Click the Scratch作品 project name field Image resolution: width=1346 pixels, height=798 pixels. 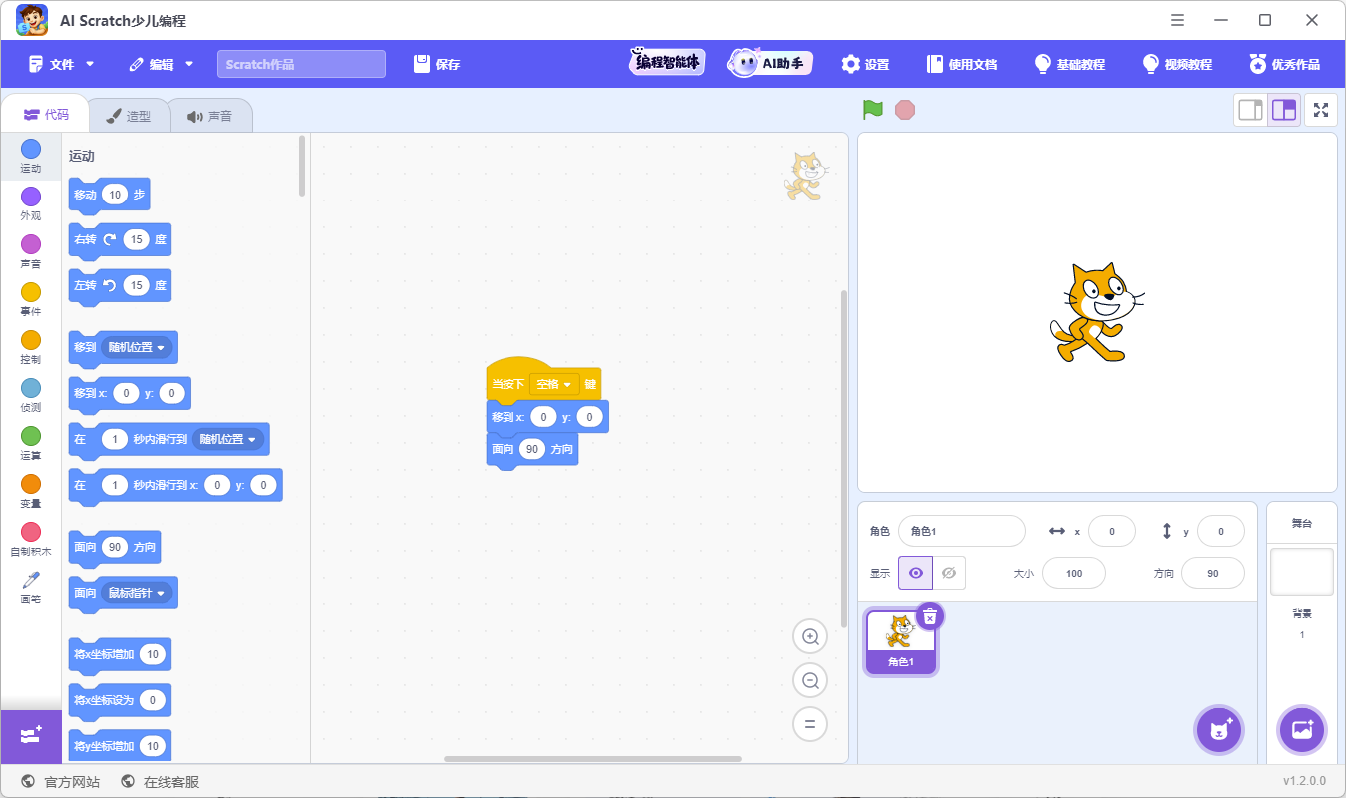click(301, 64)
